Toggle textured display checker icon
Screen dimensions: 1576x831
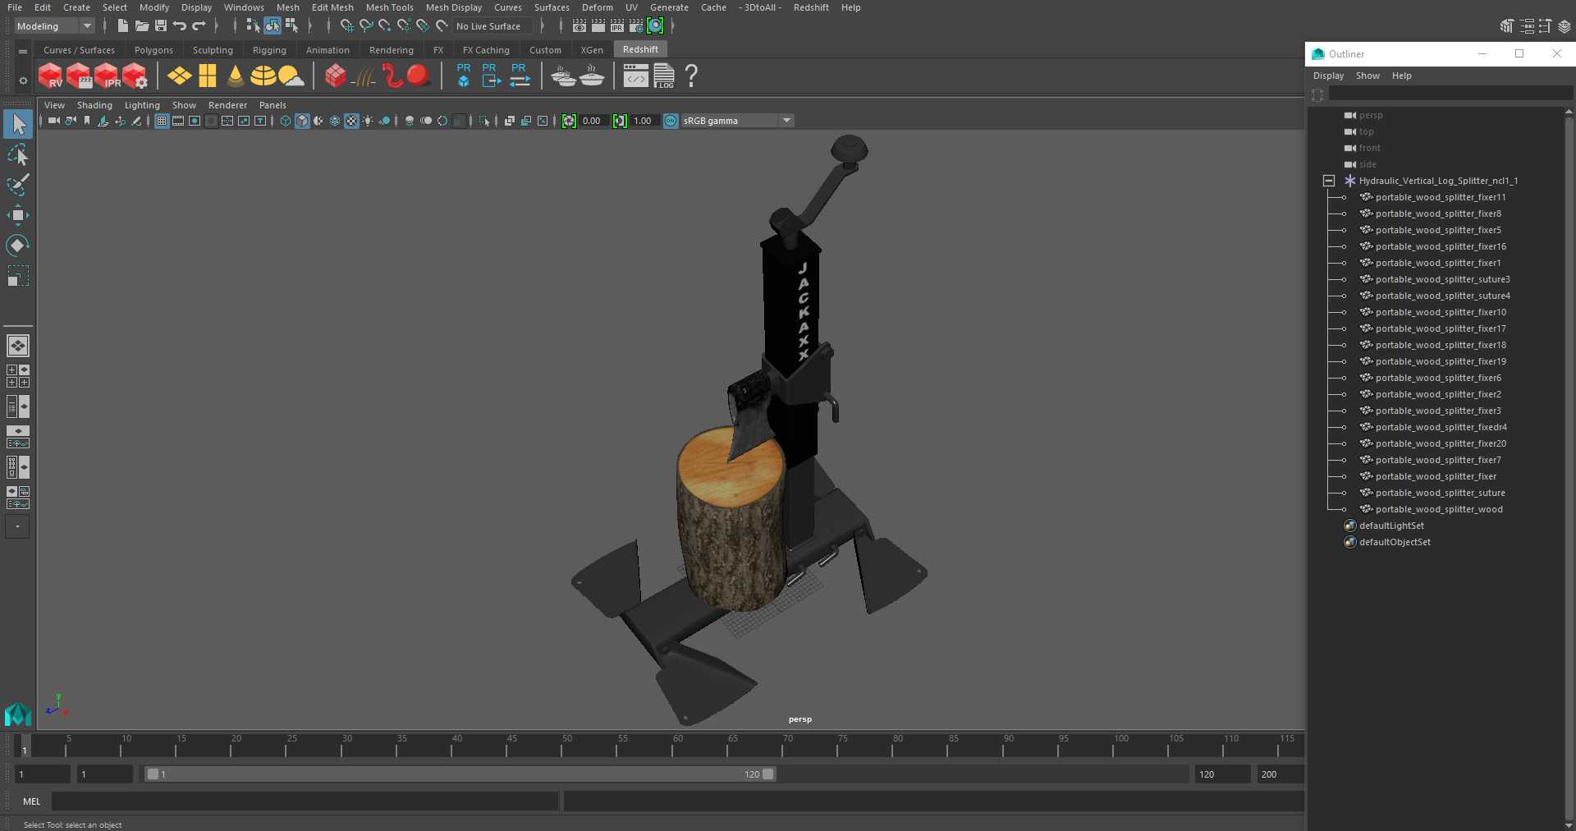pos(351,121)
